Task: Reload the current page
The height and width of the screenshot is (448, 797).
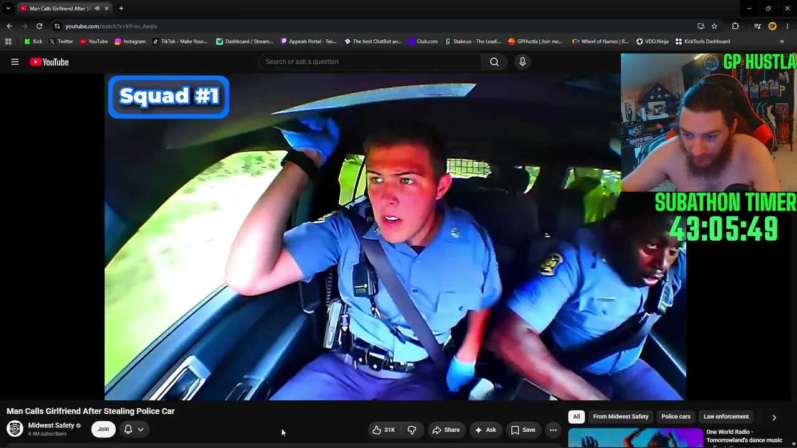Action: point(39,26)
